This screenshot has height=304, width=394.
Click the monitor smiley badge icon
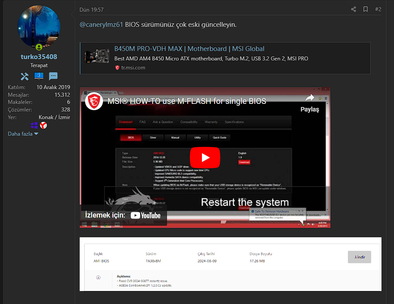[x=39, y=76]
